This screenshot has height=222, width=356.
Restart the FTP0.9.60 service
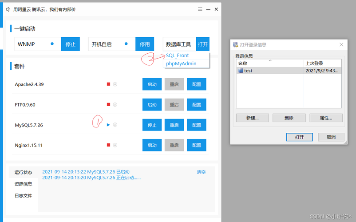(174, 104)
